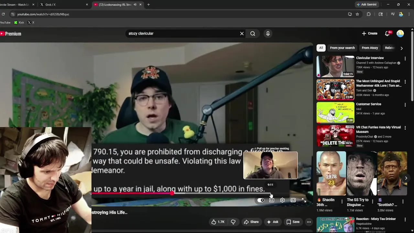
Task: Like the video with 1.7K thumbs up
Action: tap(218, 222)
